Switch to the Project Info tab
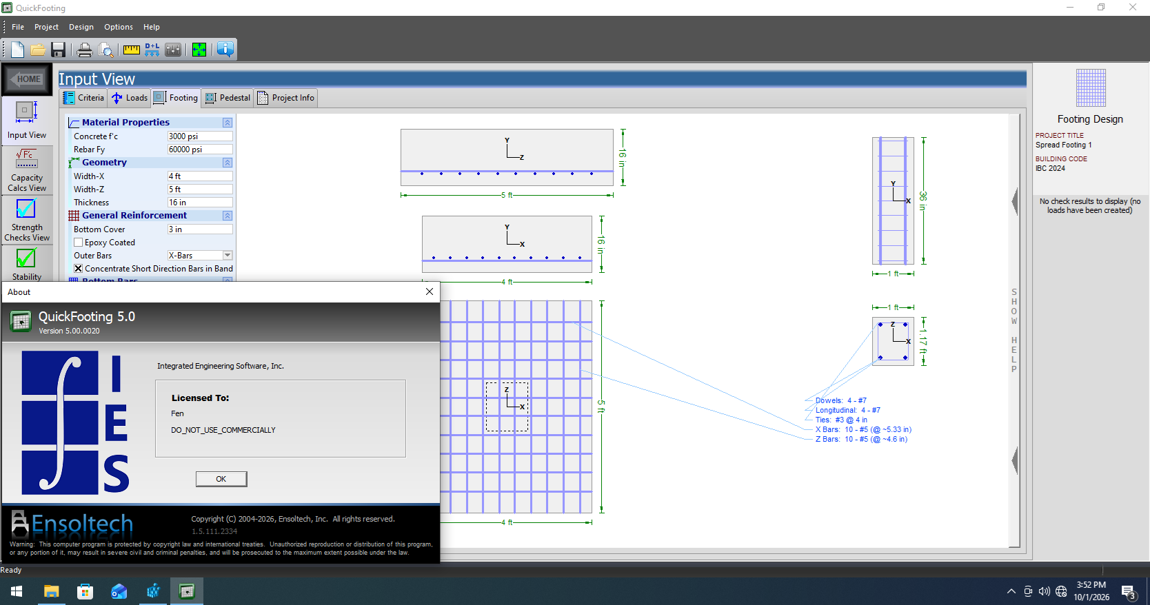This screenshot has width=1150, height=605. (x=285, y=98)
